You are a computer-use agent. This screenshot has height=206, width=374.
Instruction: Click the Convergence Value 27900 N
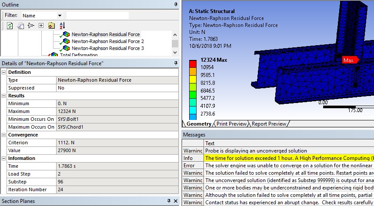117,150
